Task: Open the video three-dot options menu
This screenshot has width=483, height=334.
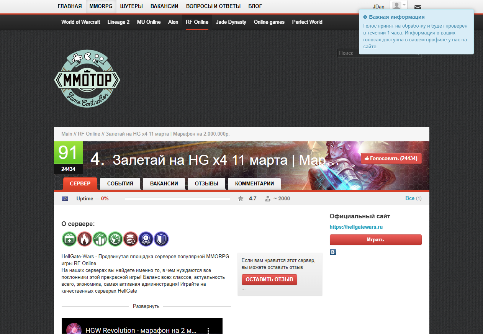Action: (208, 330)
